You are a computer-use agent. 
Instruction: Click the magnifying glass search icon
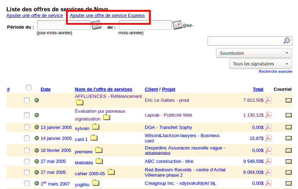pyautogui.click(x=287, y=41)
